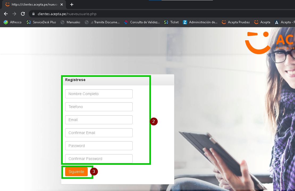Reload the page with refresh icon
295x191 pixels.
23,14
